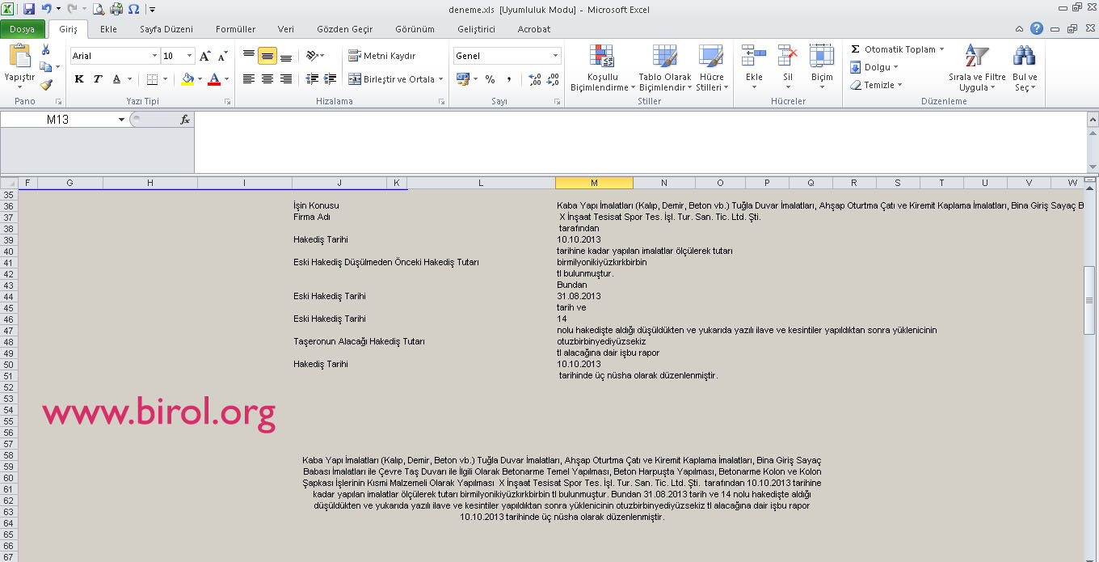Open the Genel number format dropdown
The image size is (1099, 562).
point(556,56)
